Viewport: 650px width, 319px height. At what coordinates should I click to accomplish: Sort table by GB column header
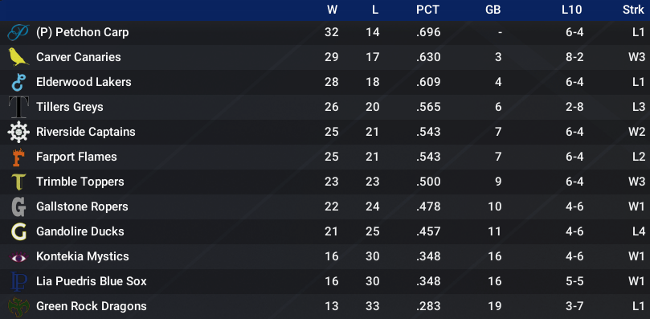(493, 10)
